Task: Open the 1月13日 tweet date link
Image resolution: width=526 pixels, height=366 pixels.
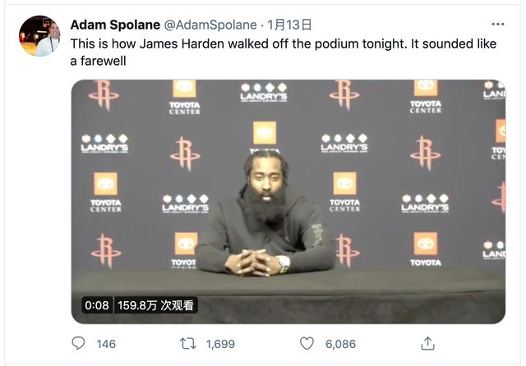Action: [289, 25]
